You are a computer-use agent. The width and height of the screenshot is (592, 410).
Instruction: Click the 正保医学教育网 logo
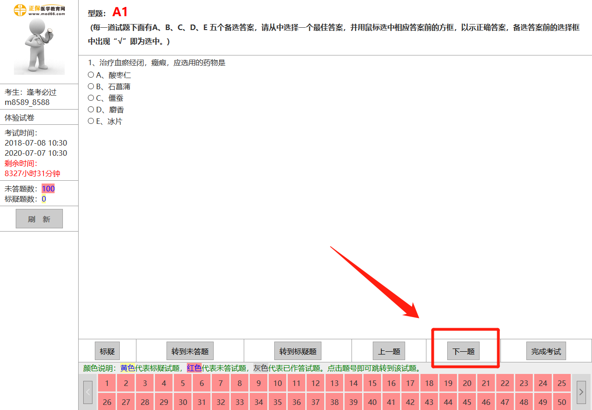pyautogui.click(x=39, y=10)
